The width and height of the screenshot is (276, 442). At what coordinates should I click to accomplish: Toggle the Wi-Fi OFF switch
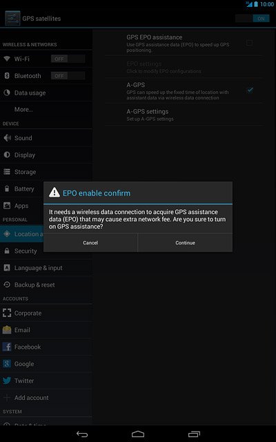[68, 59]
